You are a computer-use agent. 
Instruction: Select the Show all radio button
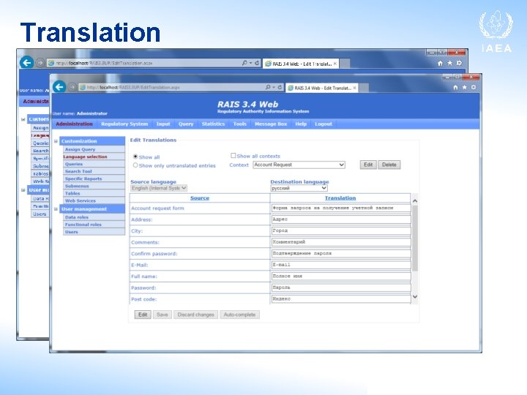point(135,157)
